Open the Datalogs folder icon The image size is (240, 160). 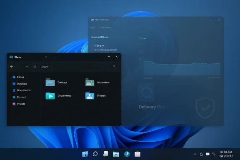pos(50,82)
